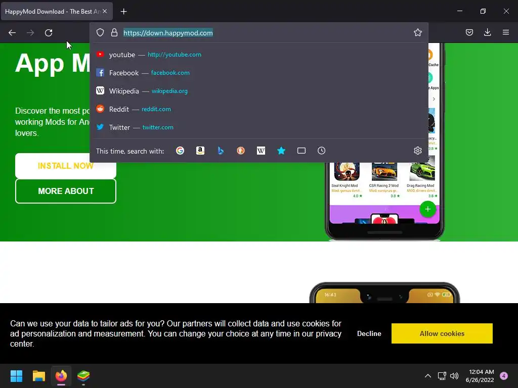
Task: Click the MORE ABOUT button
Action: point(66,191)
